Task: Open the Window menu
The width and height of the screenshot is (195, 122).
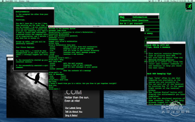Action: (22, 1)
